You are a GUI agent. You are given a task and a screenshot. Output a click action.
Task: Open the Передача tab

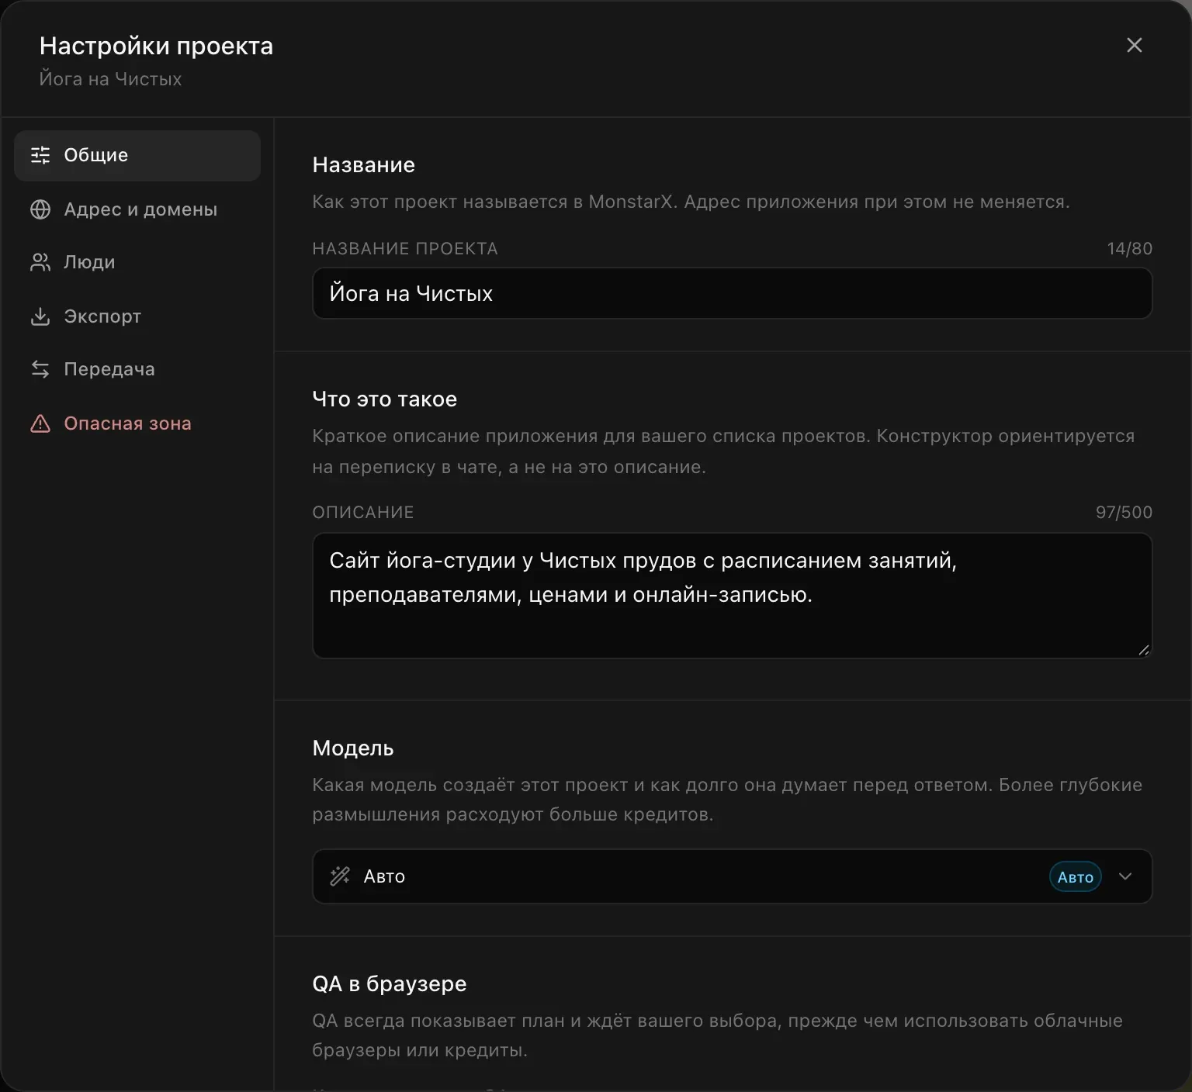coord(137,369)
